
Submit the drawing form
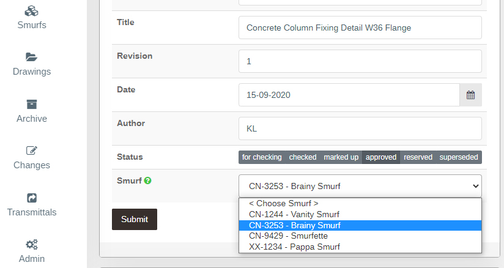pyautogui.click(x=135, y=219)
